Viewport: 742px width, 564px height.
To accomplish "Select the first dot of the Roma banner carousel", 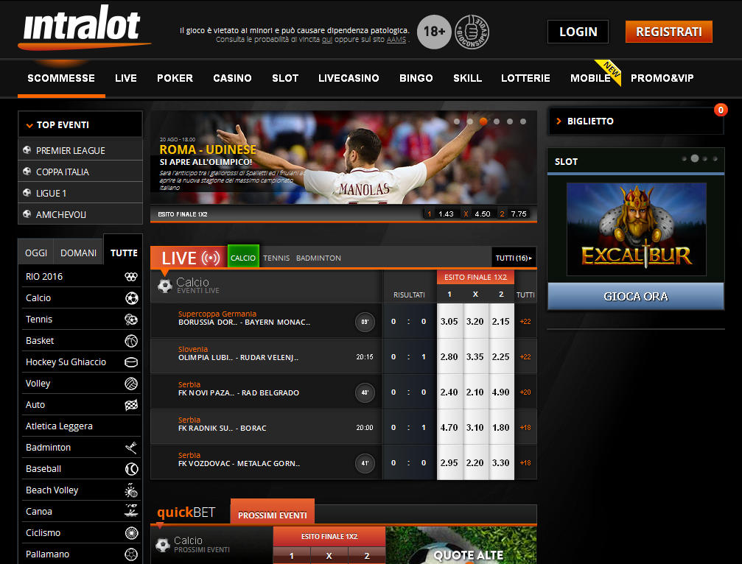I will pos(457,121).
